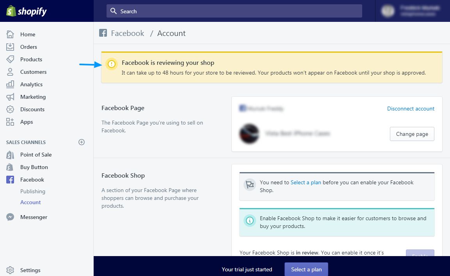Click the Analytics bar chart icon

[x=10, y=84]
